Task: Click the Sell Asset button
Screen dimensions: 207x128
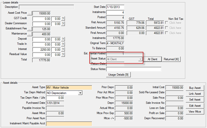Action: pyautogui.click(x=195, y=100)
